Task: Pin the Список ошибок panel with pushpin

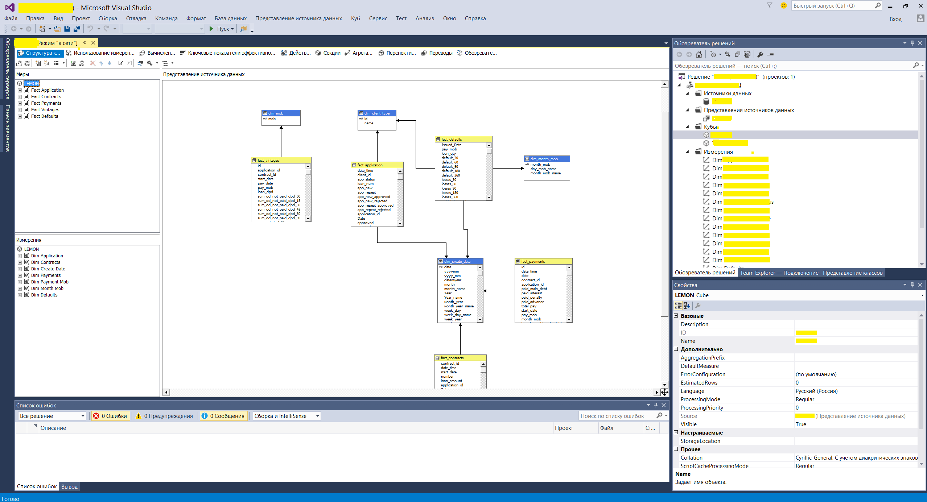Action: tap(656, 405)
